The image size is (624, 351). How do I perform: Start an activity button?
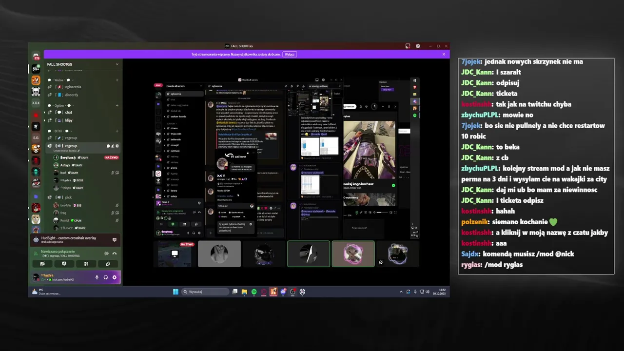(x=86, y=264)
